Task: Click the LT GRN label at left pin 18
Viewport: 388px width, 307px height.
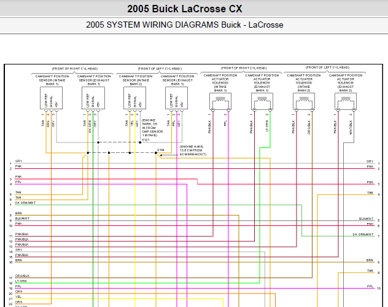Action: click(x=21, y=281)
